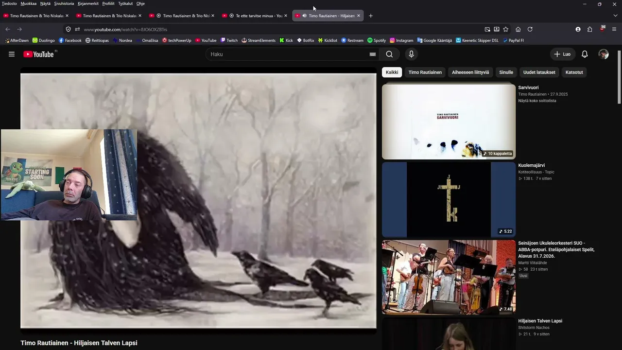Open YouTube notifications bell
This screenshot has width=622, height=350.
(585, 54)
